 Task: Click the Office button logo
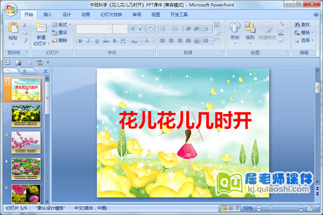tap(11, 10)
